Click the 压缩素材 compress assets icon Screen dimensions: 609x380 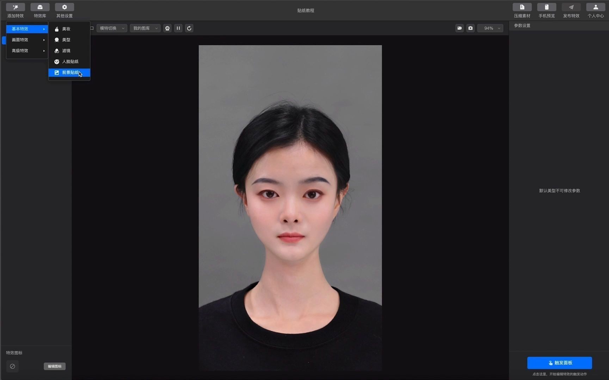pos(522,10)
